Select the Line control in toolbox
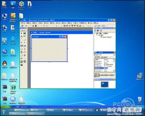This screenshot has height=116, width=145. (25, 59)
